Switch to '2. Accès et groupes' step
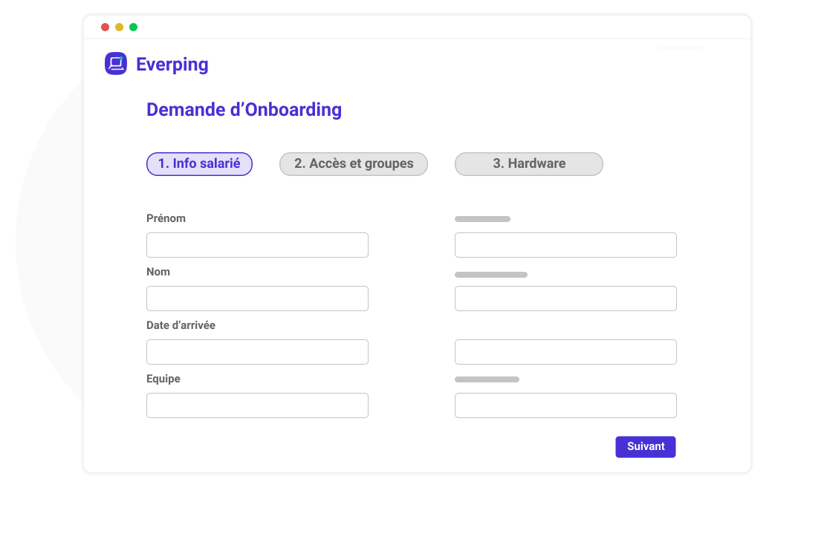827x548 pixels. click(354, 164)
